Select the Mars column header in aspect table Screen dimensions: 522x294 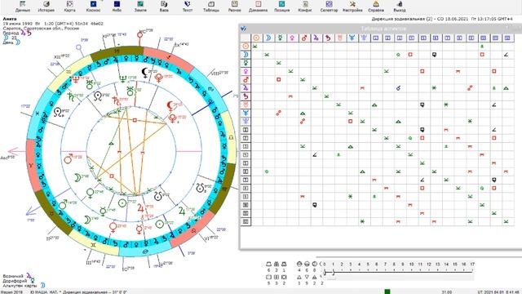click(x=304, y=38)
